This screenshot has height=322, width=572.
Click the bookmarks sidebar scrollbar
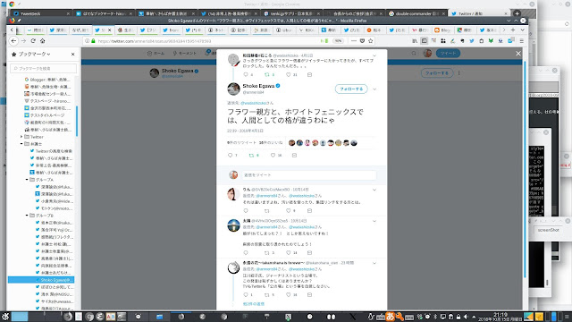[77, 121]
